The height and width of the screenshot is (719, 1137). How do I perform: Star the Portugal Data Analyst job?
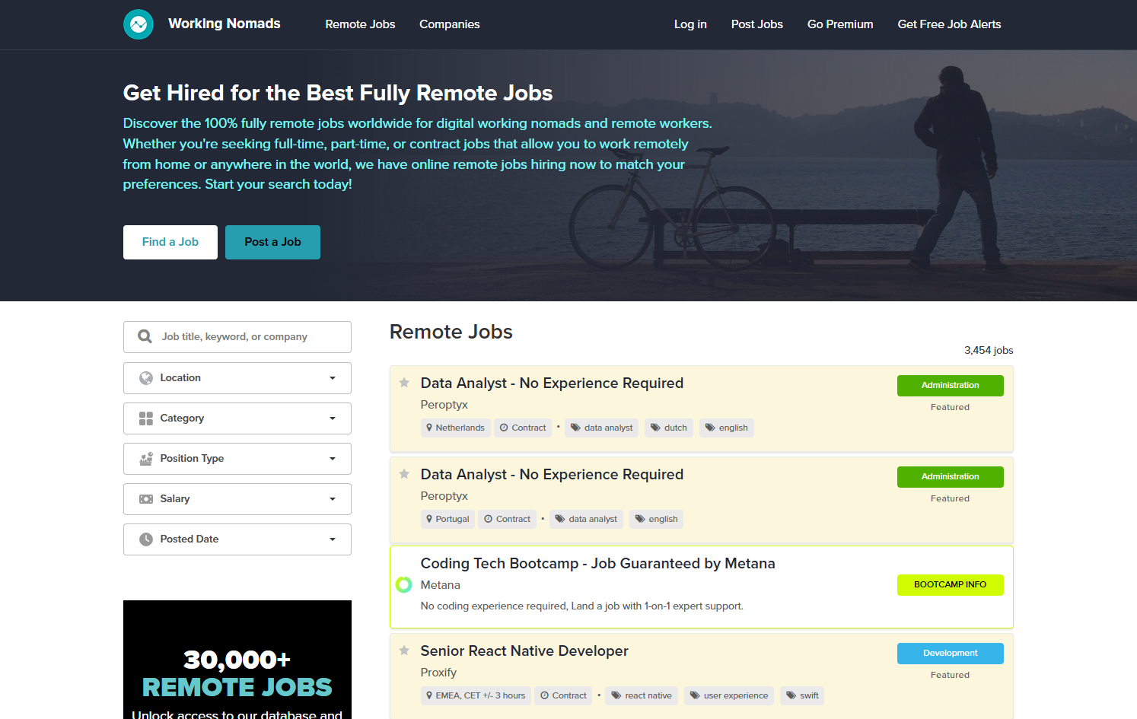(404, 474)
